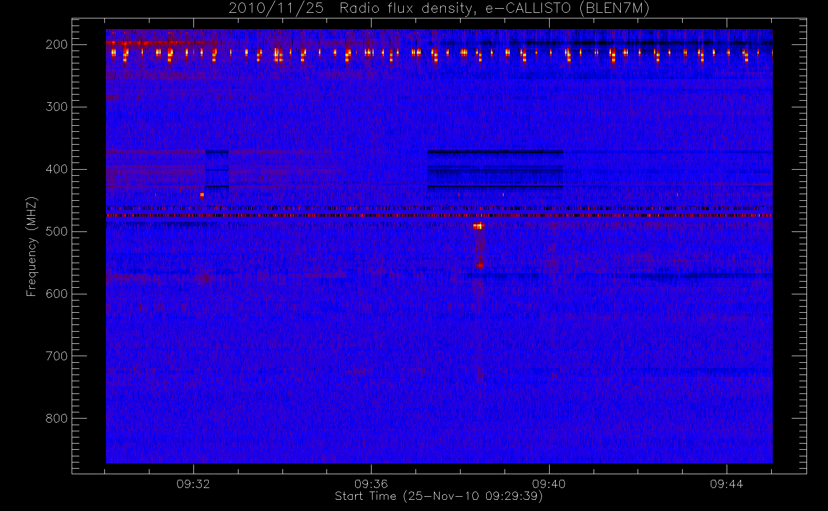Click the 09:36 time tick label
Image resolution: width=828 pixels, height=511 pixels.
(x=371, y=484)
